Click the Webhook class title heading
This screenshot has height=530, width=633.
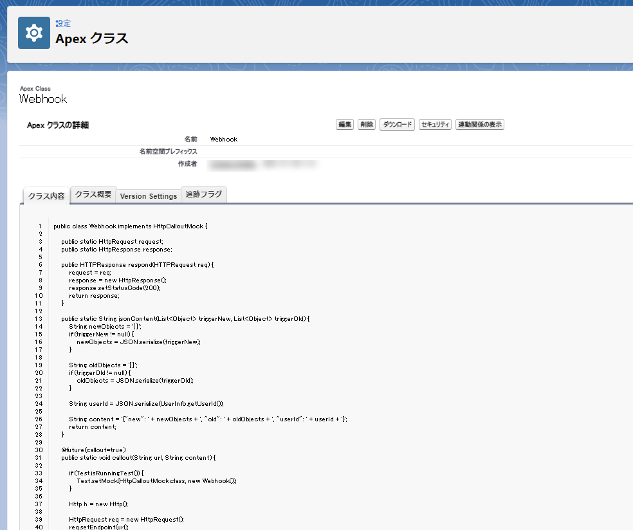(43, 99)
